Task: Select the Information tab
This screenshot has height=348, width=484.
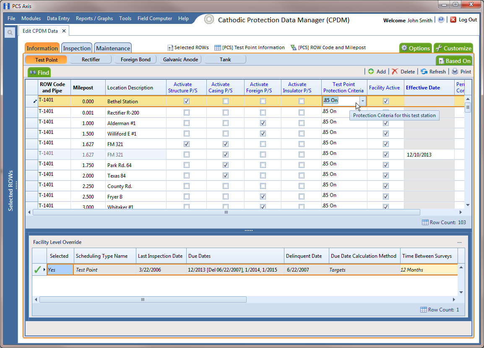Action: click(x=42, y=48)
